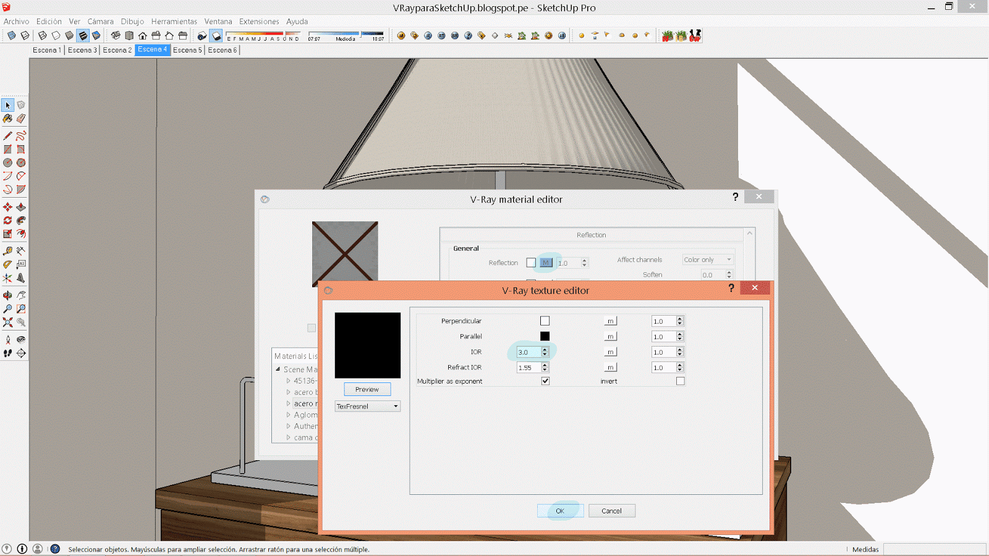This screenshot has width=989, height=556.
Task: Open the V-Ray material editor from the toolbar
Action: pos(401,35)
